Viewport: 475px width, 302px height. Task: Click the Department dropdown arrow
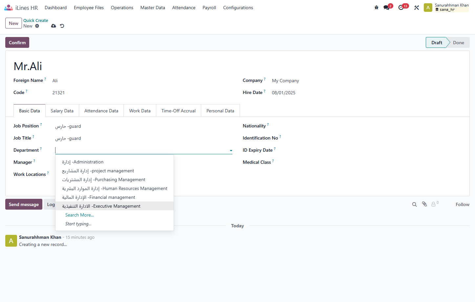tap(231, 151)
